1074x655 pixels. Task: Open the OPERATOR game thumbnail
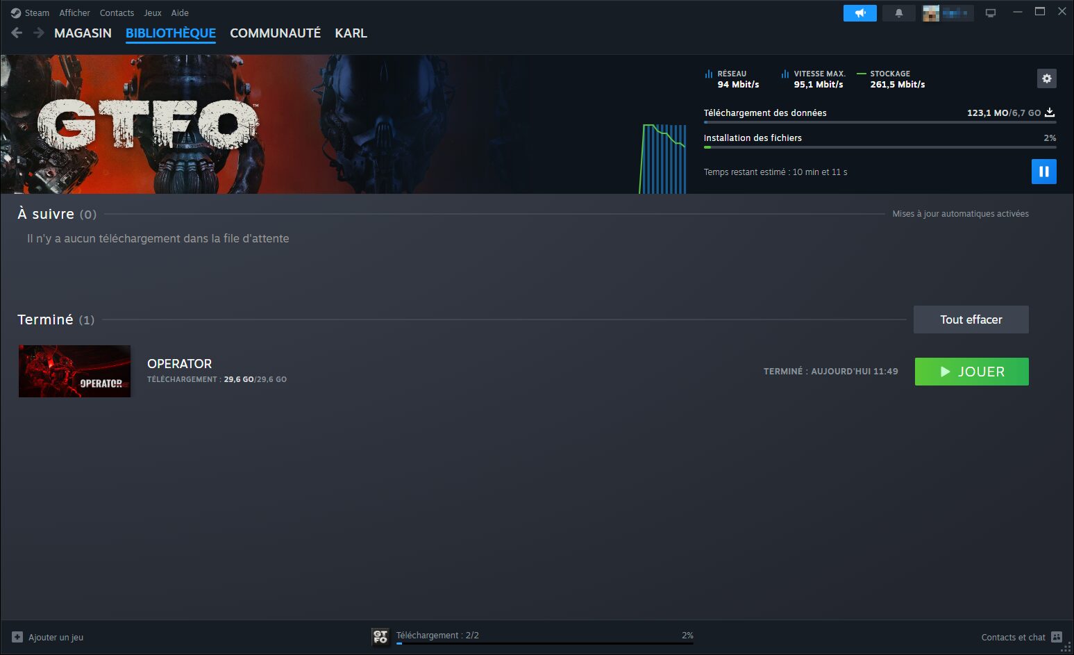74,372
